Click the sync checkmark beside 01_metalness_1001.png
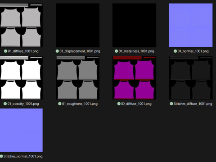This screenshot has width=216, height=162. [116, 51]
